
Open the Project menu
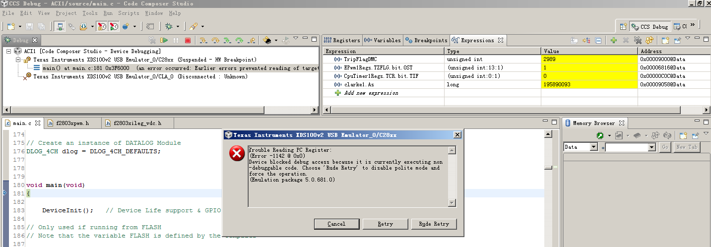tap(66, 13)
